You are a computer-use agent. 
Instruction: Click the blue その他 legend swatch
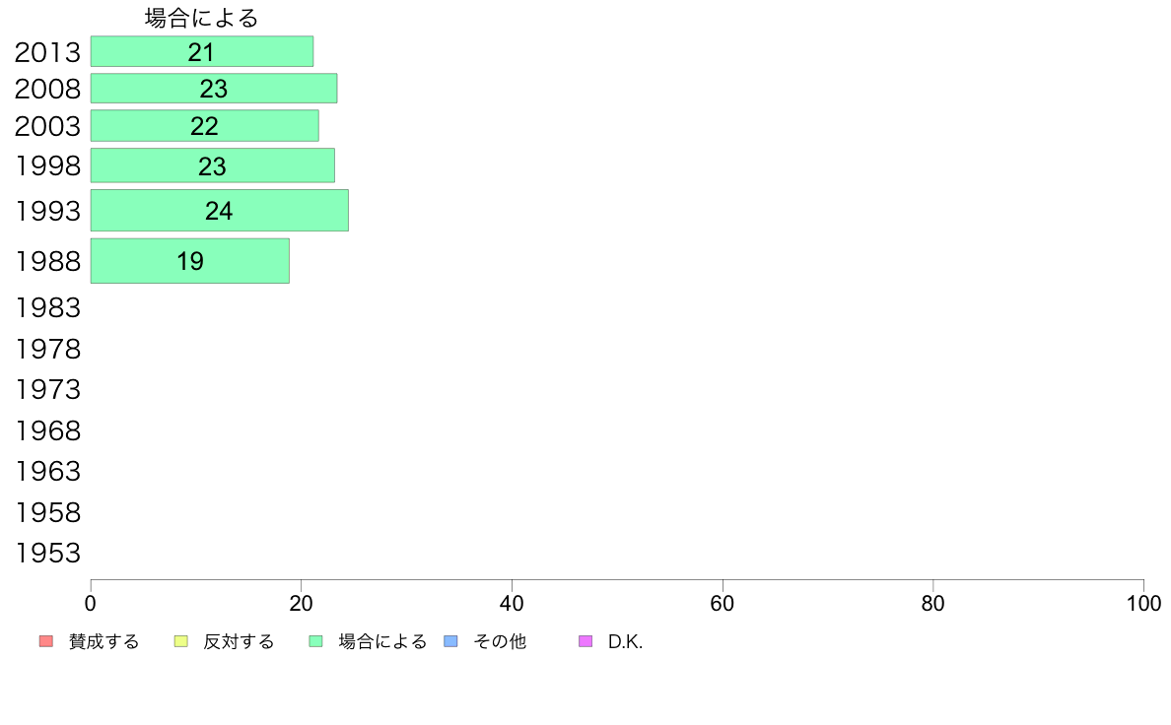tap(451, 641)
